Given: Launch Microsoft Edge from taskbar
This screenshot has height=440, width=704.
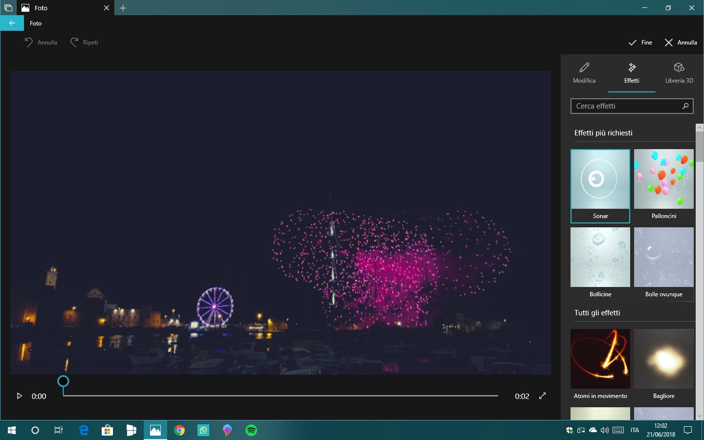Looking at the screenshot, I should tap(84, 430).
